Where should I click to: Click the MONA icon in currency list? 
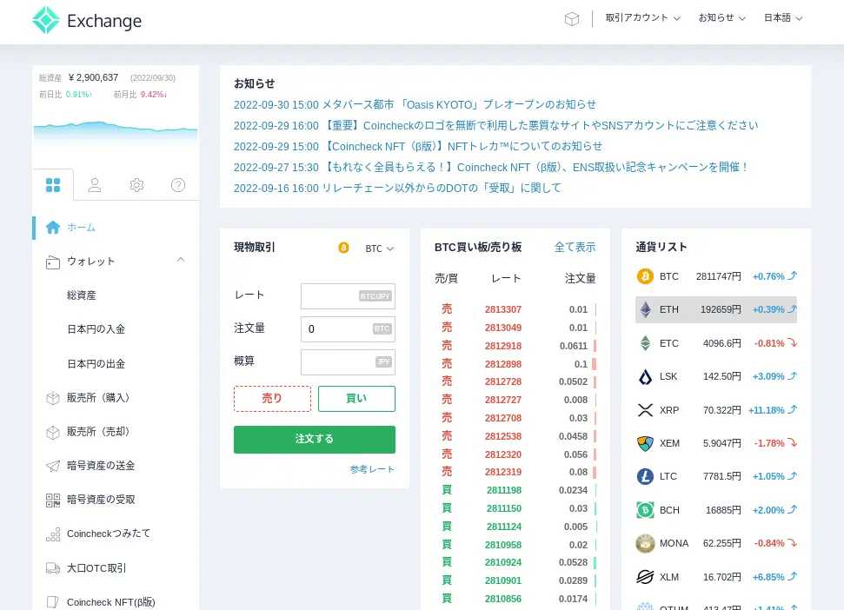coord(645,543)
